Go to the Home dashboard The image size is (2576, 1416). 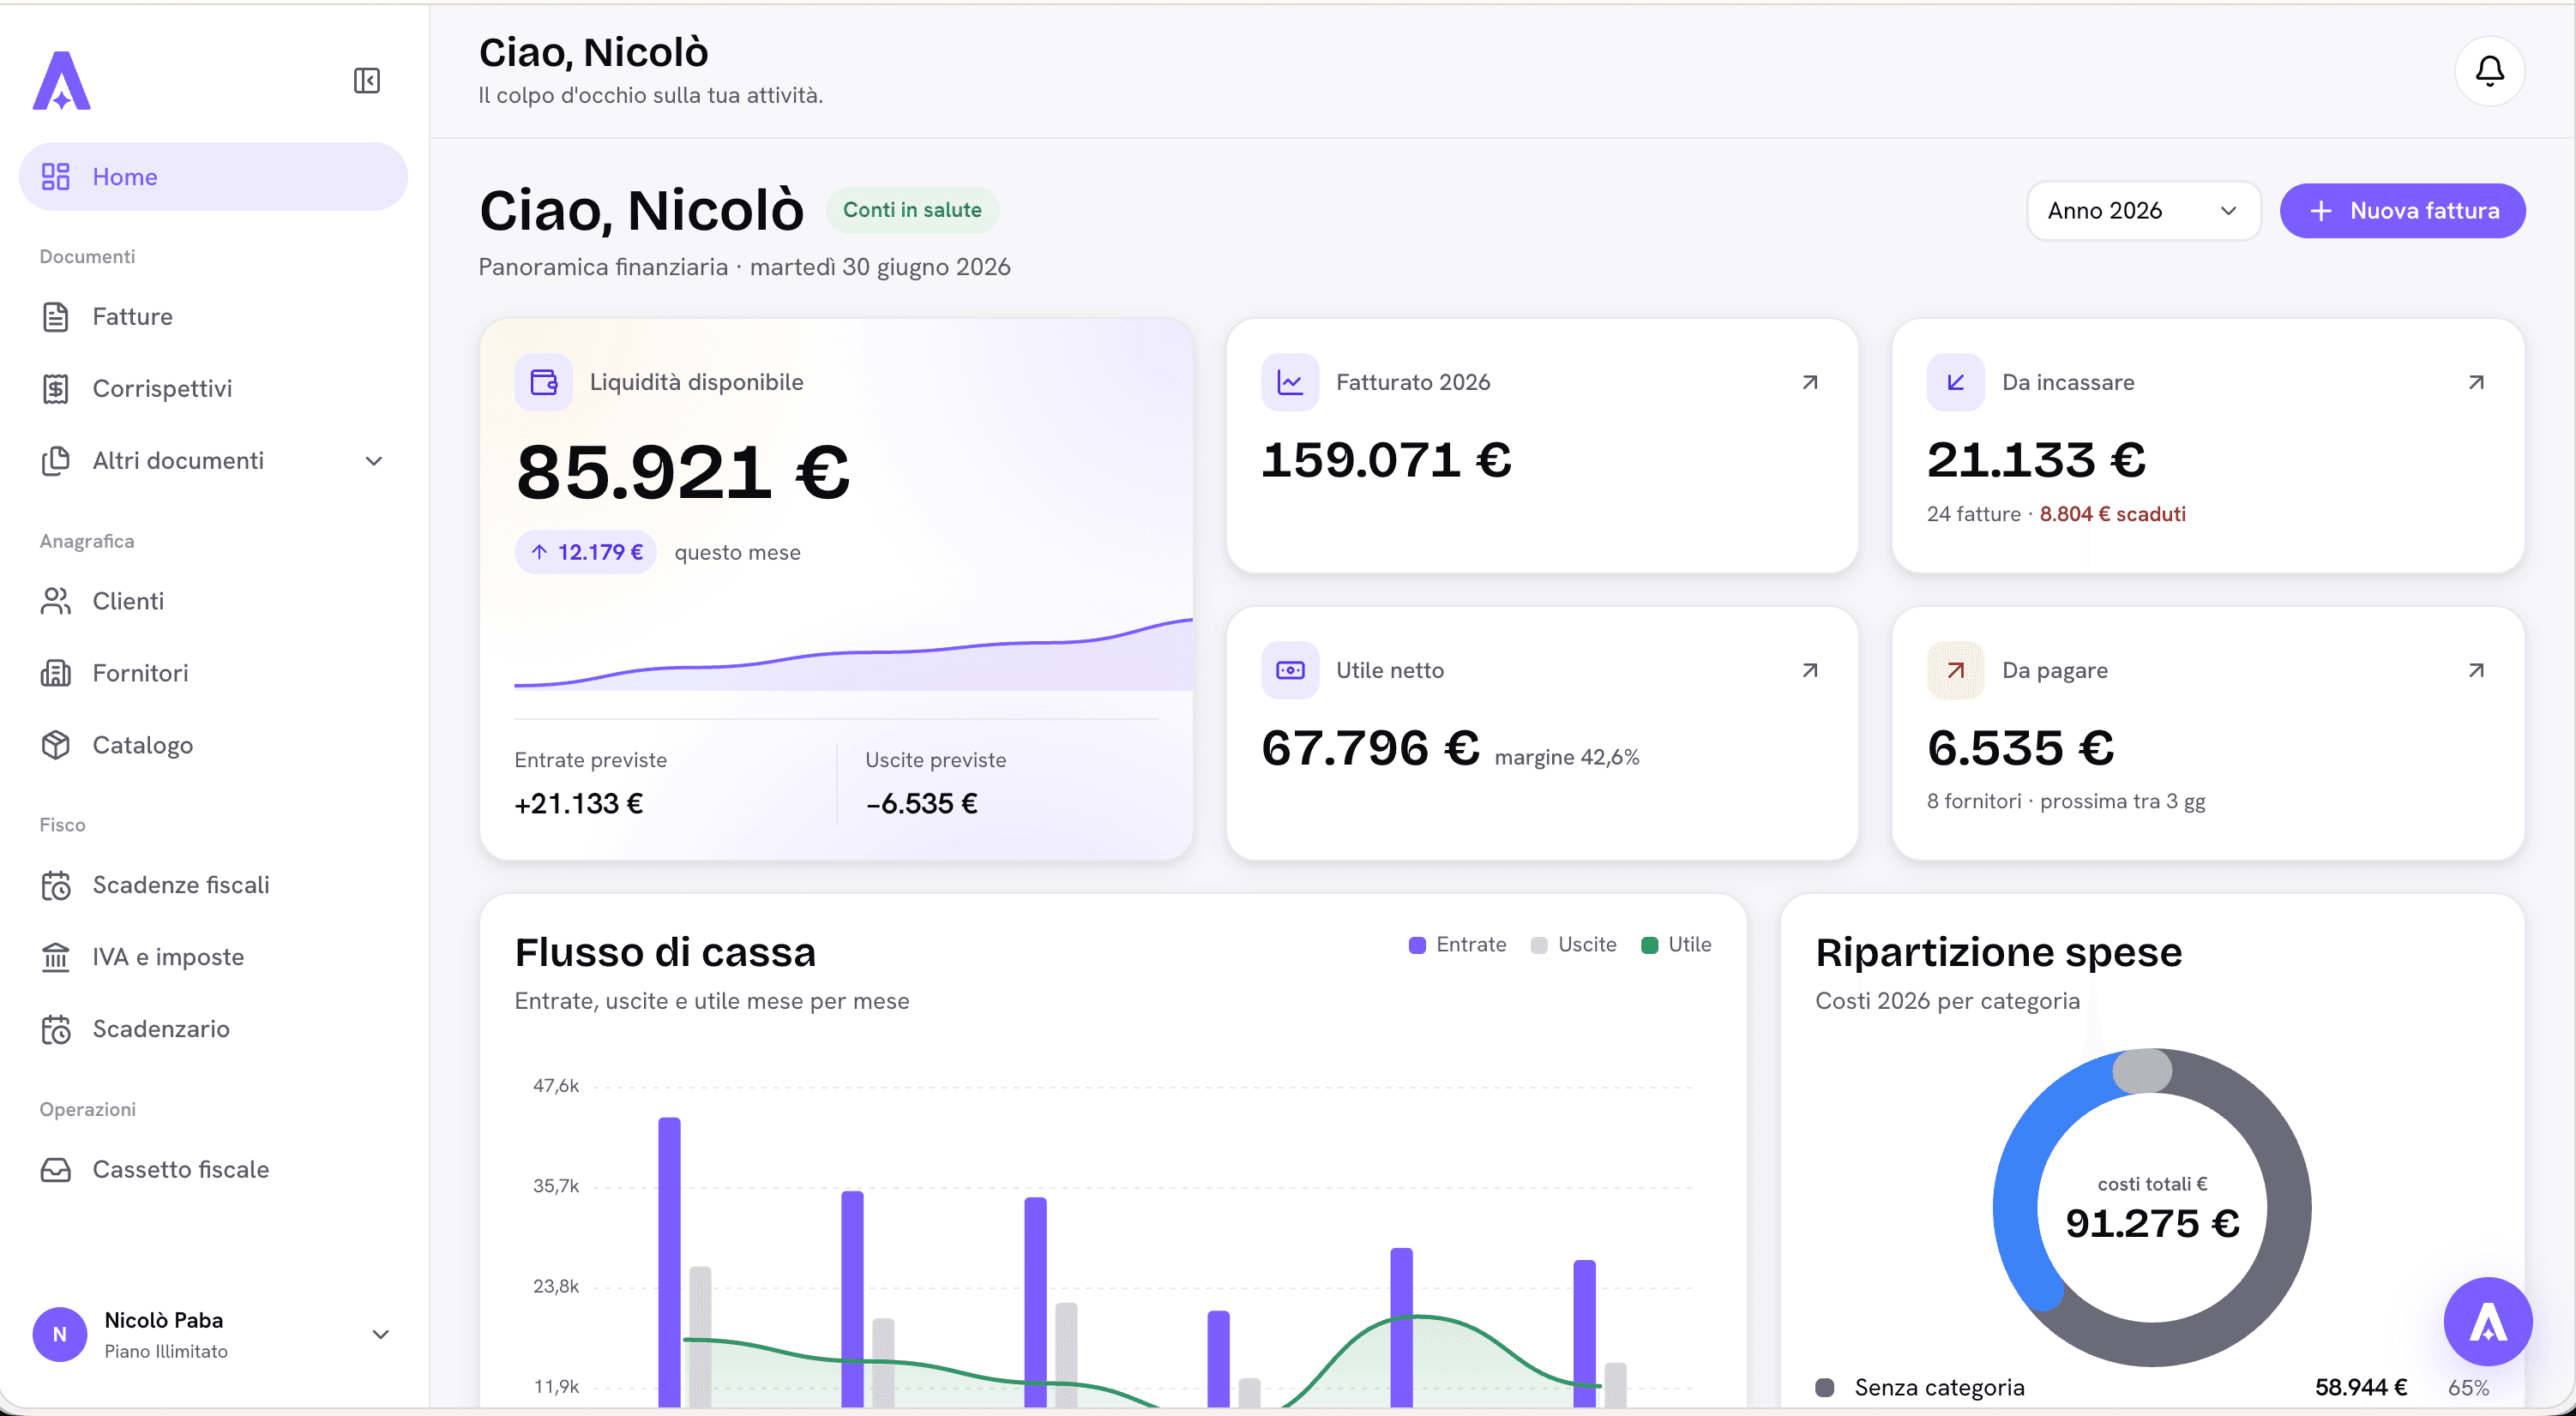213,177
